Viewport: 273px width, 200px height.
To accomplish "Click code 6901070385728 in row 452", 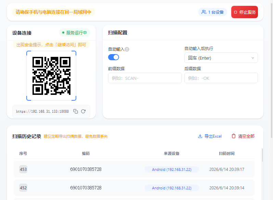I will (x=86, y=188).
